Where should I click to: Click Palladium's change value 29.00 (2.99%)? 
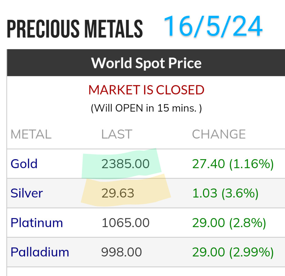(233, 252)
